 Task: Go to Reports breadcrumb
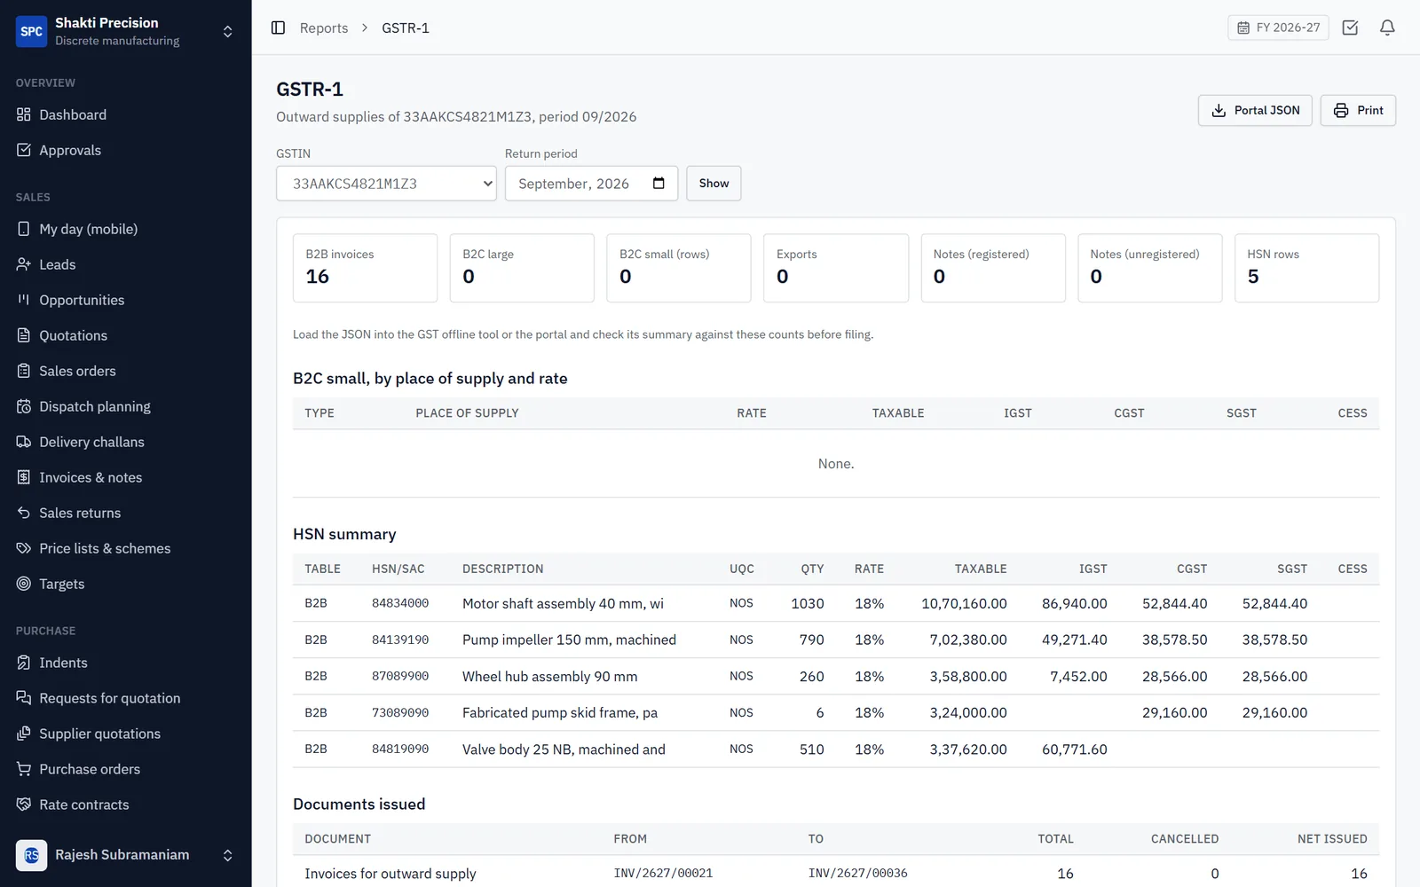pyautogui.click(x=324, y=27)
